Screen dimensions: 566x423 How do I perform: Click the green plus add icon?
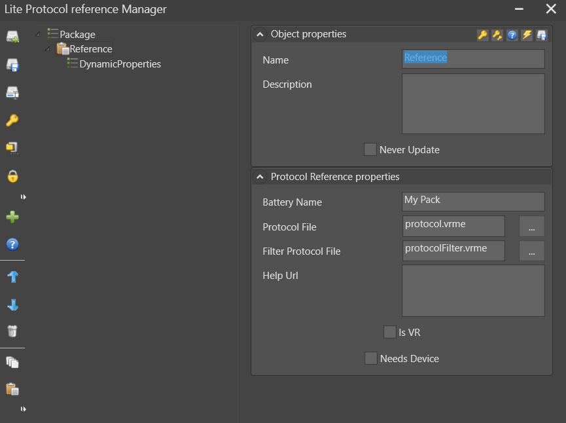point(12,217)
